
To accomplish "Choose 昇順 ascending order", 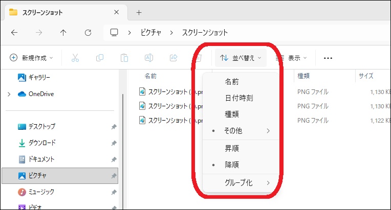I will pyautogui.click(x=241, y=148).
